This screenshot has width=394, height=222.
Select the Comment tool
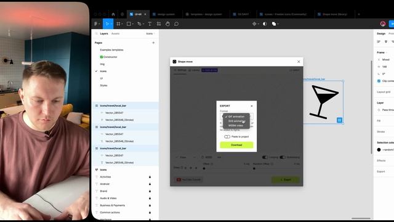pyautogui.click(x=177, y=23)
